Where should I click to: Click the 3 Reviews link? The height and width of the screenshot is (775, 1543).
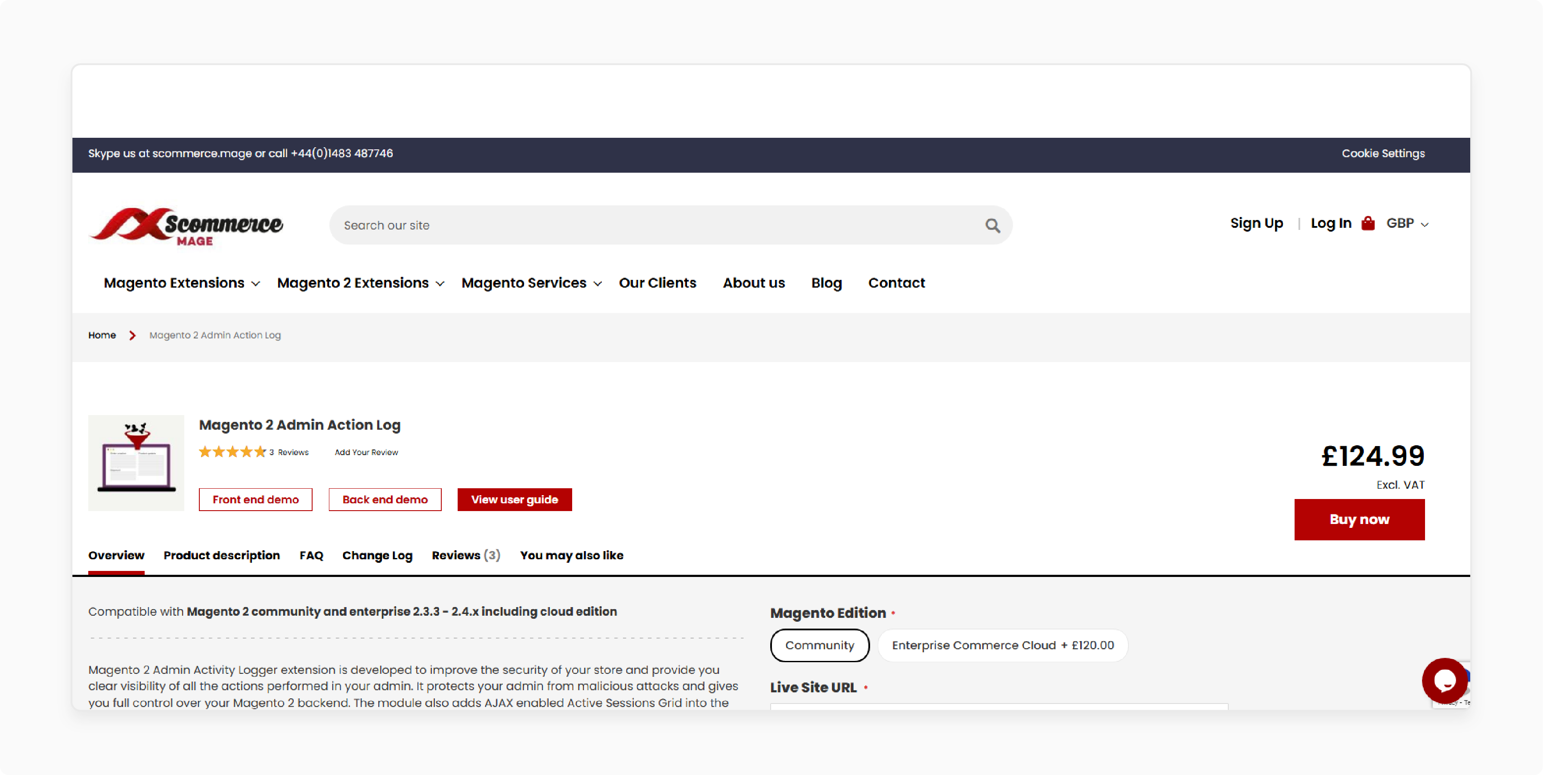pos(289,452)
